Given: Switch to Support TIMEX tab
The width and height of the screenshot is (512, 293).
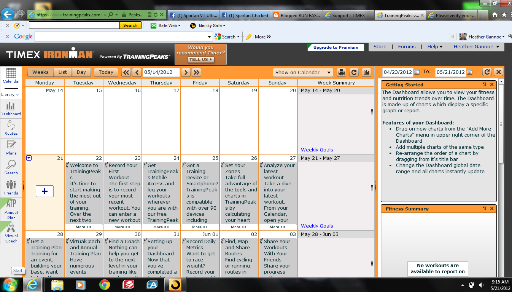Looking at the screenshot, I should pos(349,15).
